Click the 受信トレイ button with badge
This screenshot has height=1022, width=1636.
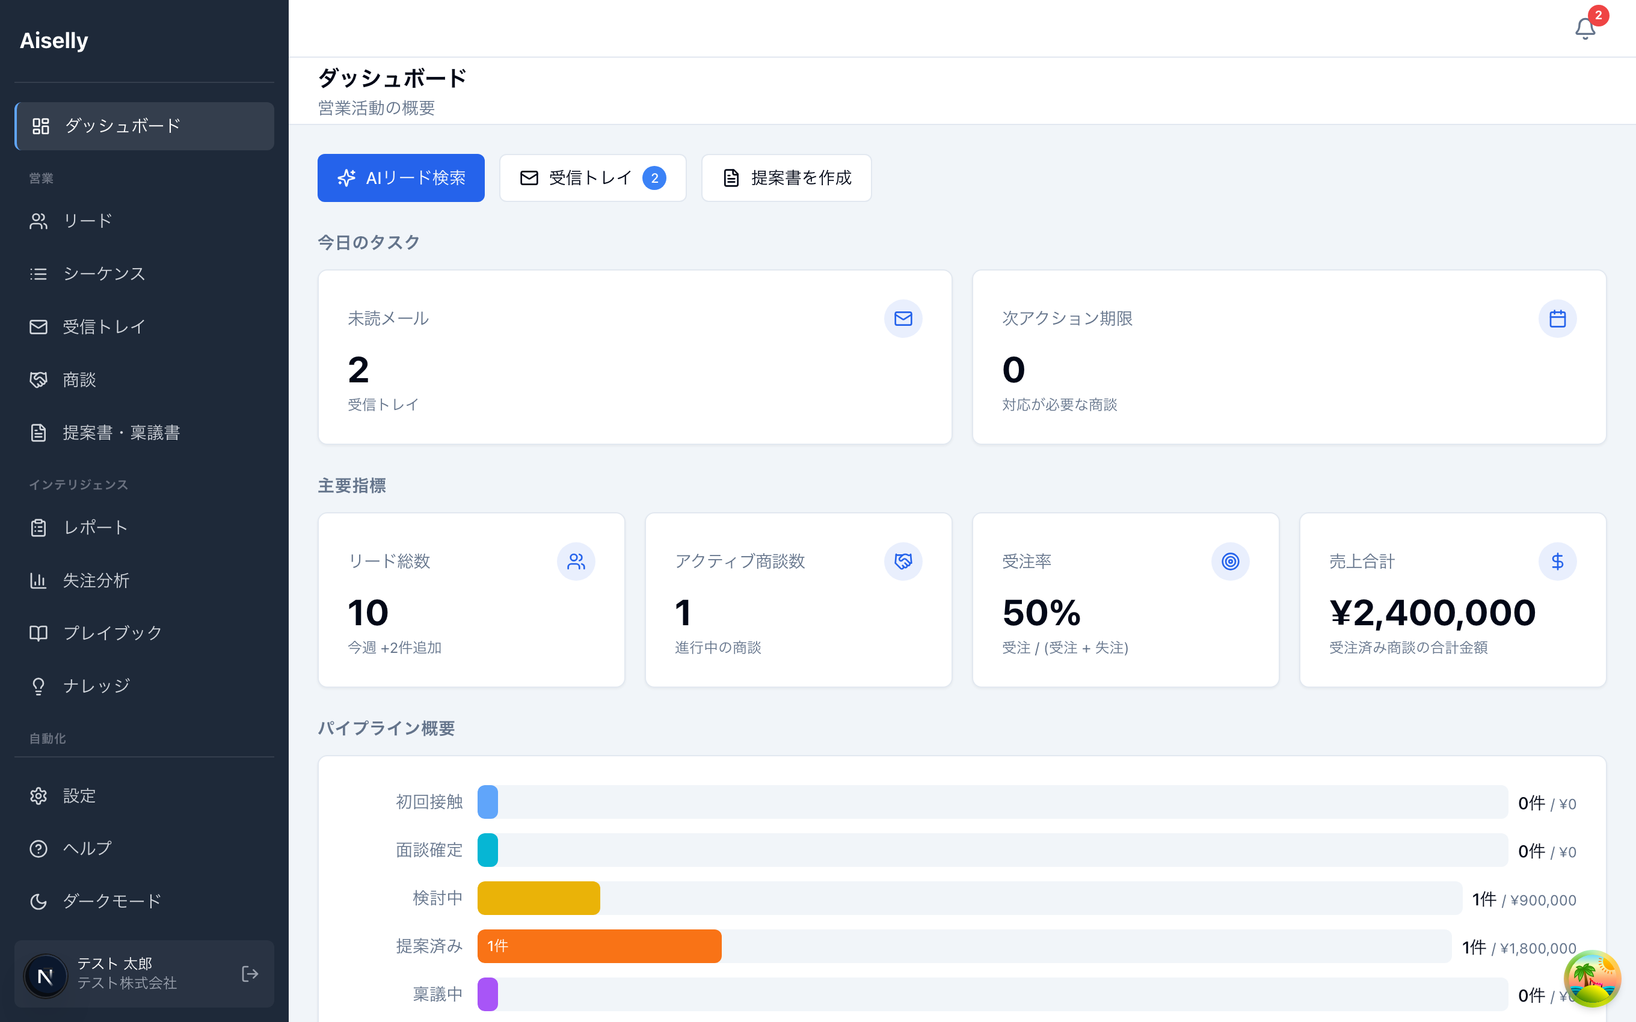click(x=593, y=178)
